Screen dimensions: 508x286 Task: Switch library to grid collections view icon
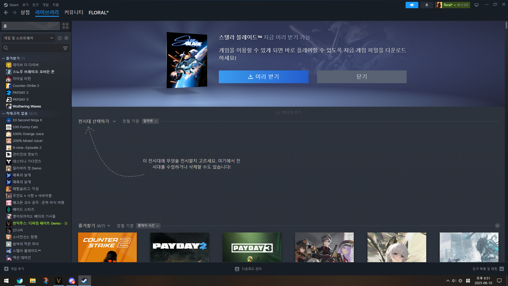point(65,26)
